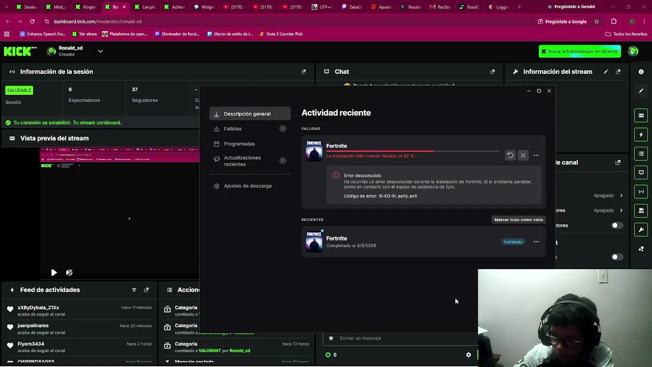
Task: Toggle the wrench icon in right sidebar
Action: click(641, 230)
